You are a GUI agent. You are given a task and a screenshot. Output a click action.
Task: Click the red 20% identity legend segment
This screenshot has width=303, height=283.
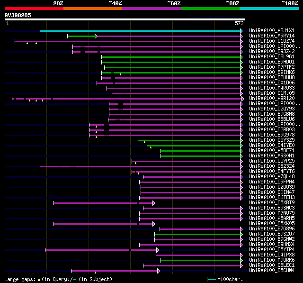pyautogui.click(x=34, y=9)
